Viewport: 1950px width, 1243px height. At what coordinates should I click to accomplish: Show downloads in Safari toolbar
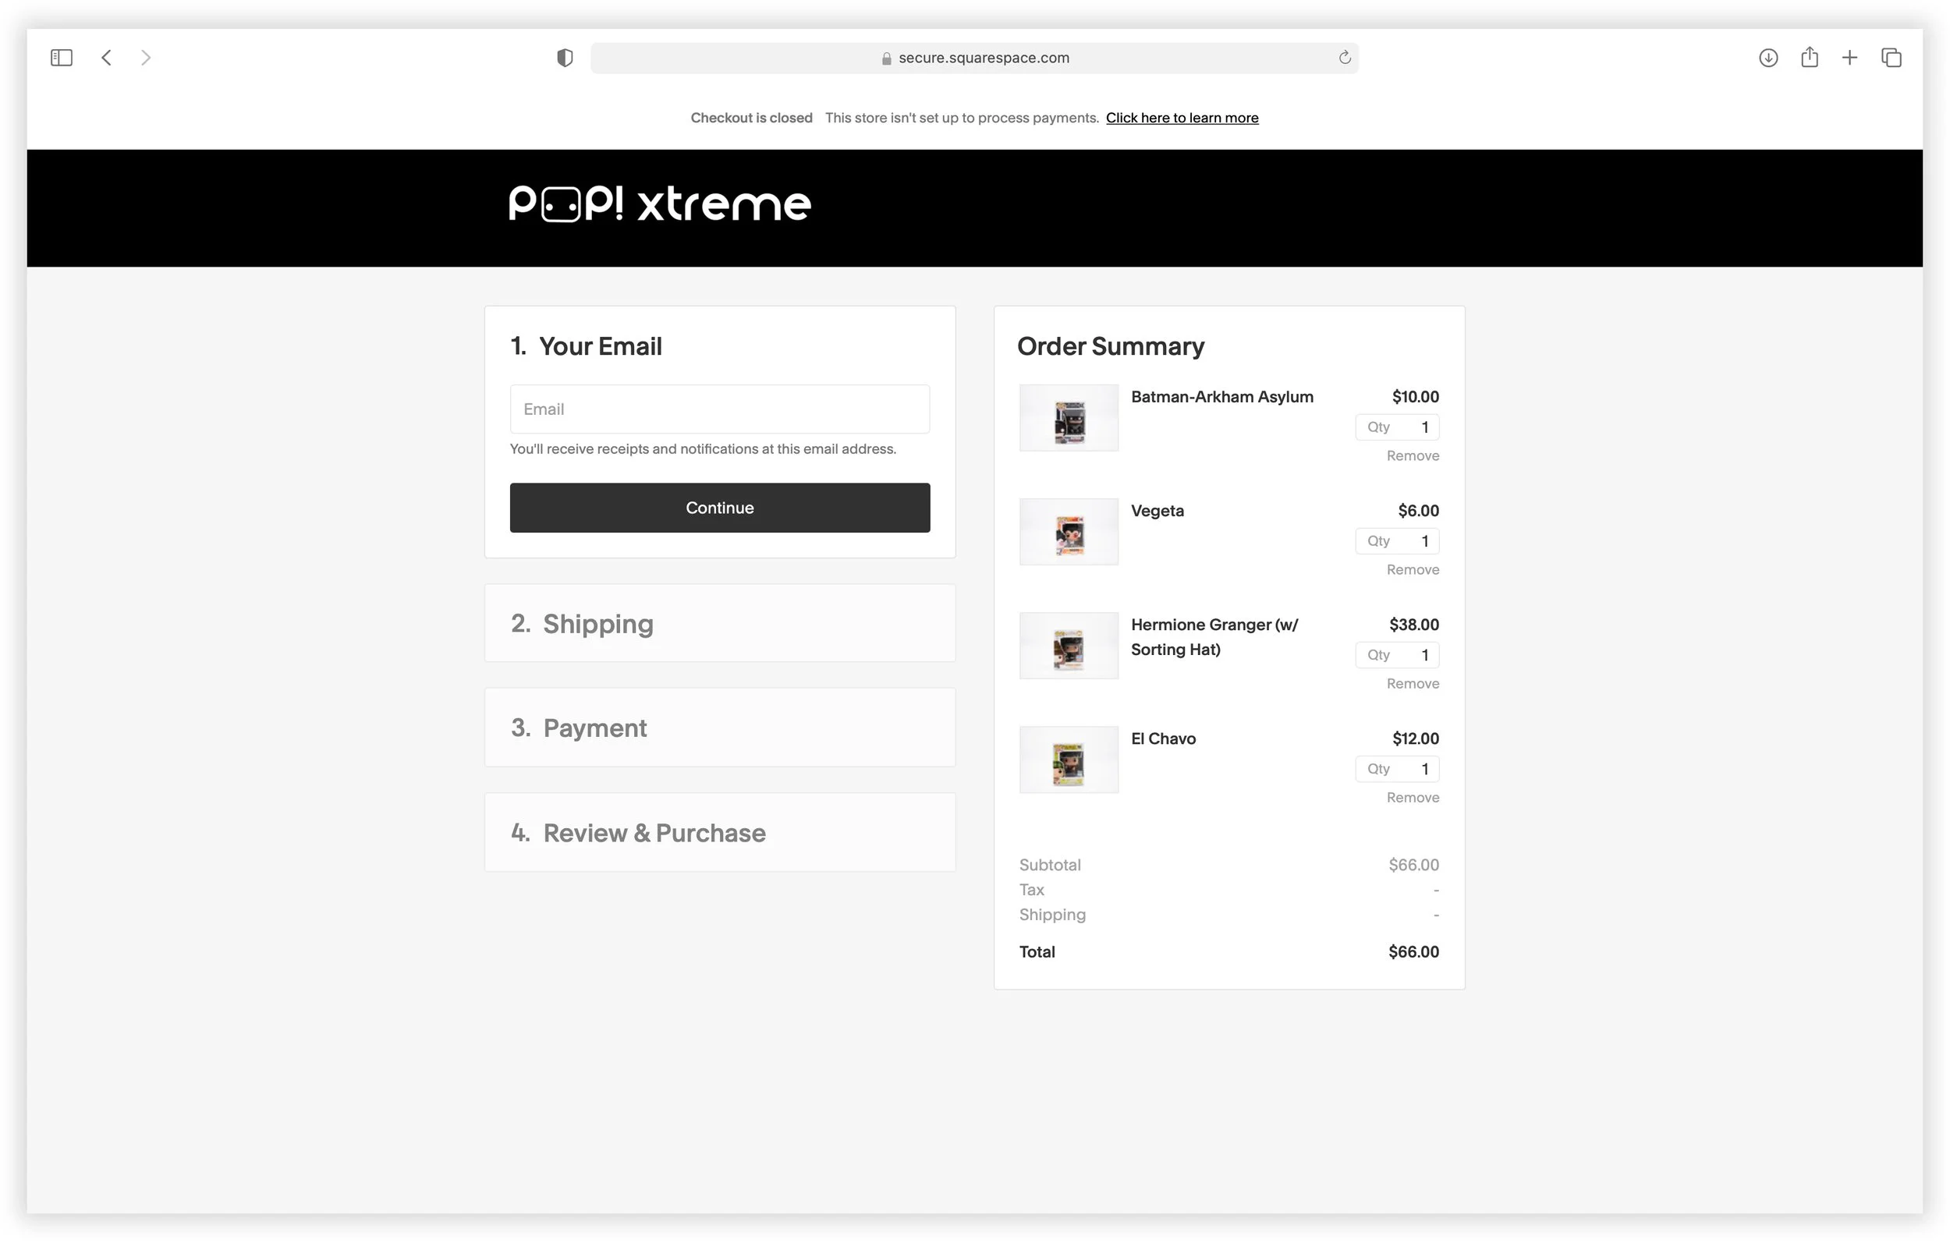[x=1768, y=58]
